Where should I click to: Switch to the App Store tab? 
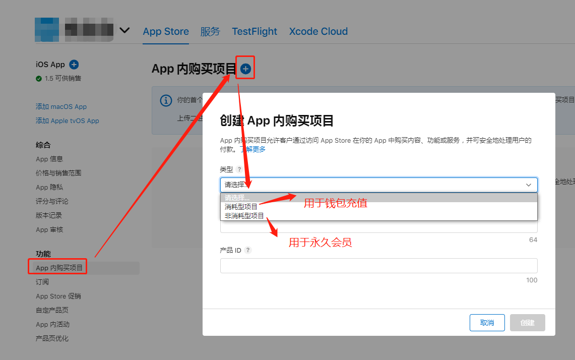click(x=166, y=32)
